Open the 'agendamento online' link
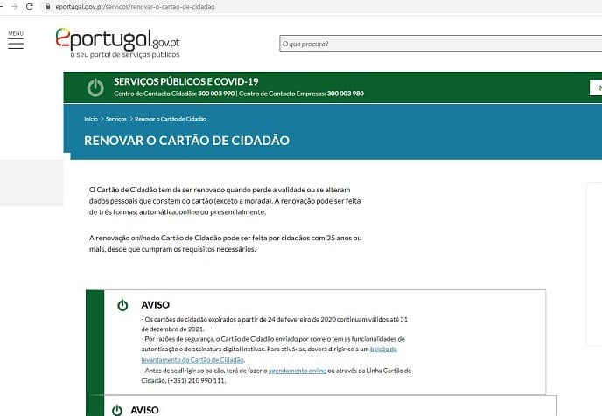This screenshot has height=416, width=602. pos(297,371)
